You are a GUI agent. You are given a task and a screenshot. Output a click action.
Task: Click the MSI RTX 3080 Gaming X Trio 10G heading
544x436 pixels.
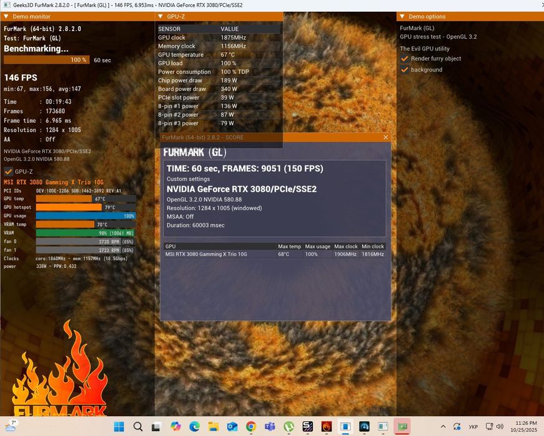point(54,182)
